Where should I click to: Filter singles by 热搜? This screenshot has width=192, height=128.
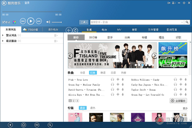pyautogui.click(x=124, y=73)
